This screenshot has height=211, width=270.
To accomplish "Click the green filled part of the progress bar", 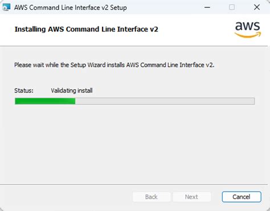I will 45,101.
